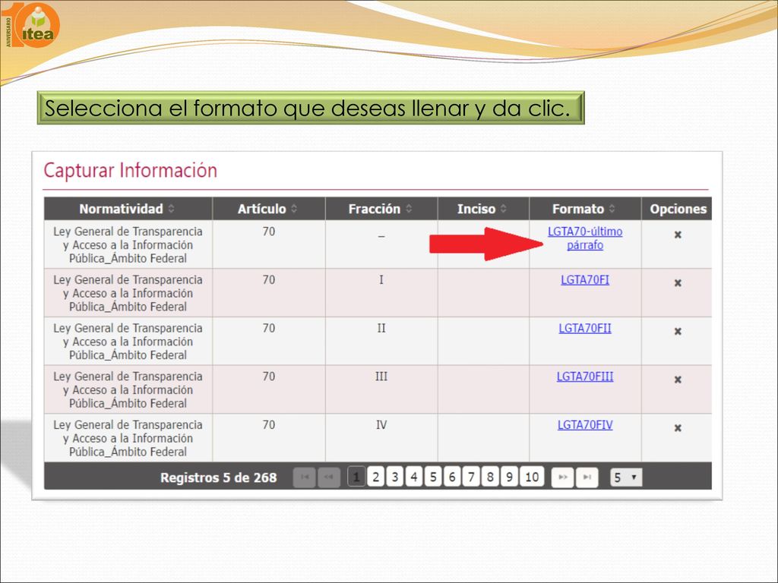This screenshot has width=778, height=583.
Task: Click 'Registros 5 de 268' text
Action: tap(218, 478)
